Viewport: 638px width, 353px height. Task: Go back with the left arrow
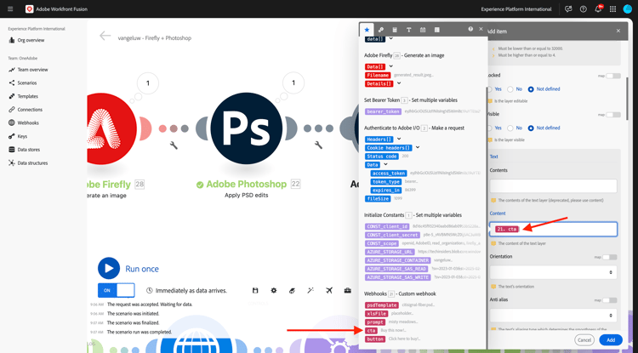click(105, 36)
